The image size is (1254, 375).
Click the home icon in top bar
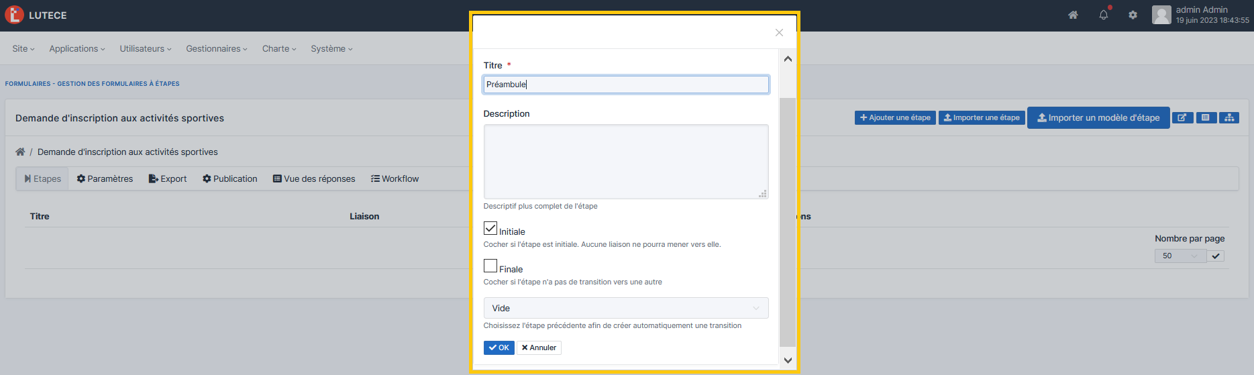(x=1073, y=15)
